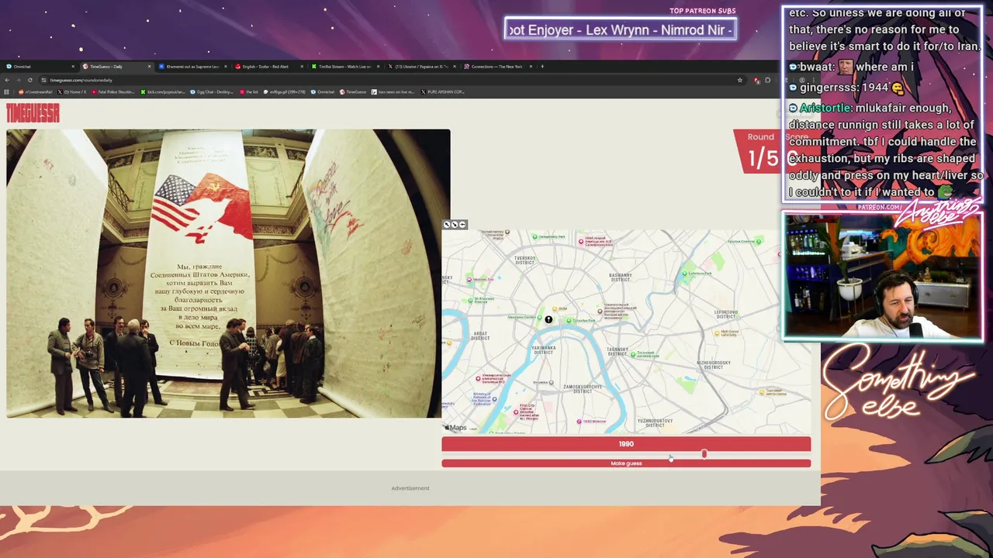The height and width of the screenshot is (558, 993).
Task: Close the Omnichat tab
Action: pos(73,67)
